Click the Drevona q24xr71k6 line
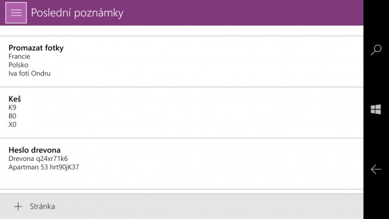This screenshot has height=219, width=389. tap(38, 159)
